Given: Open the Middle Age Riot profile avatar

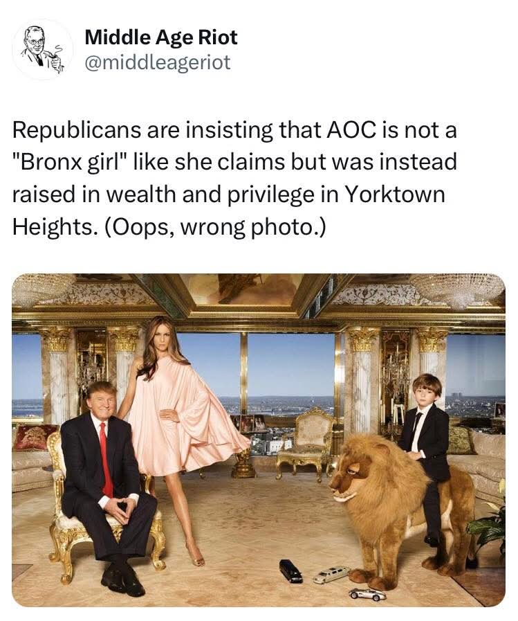Looking at the screenshot, I should [x=43, y=49].
